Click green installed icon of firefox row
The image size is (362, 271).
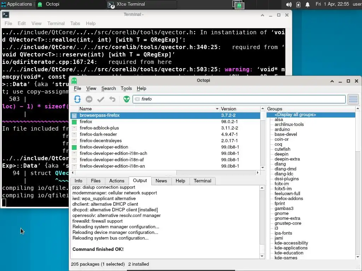tap(74, 122)
